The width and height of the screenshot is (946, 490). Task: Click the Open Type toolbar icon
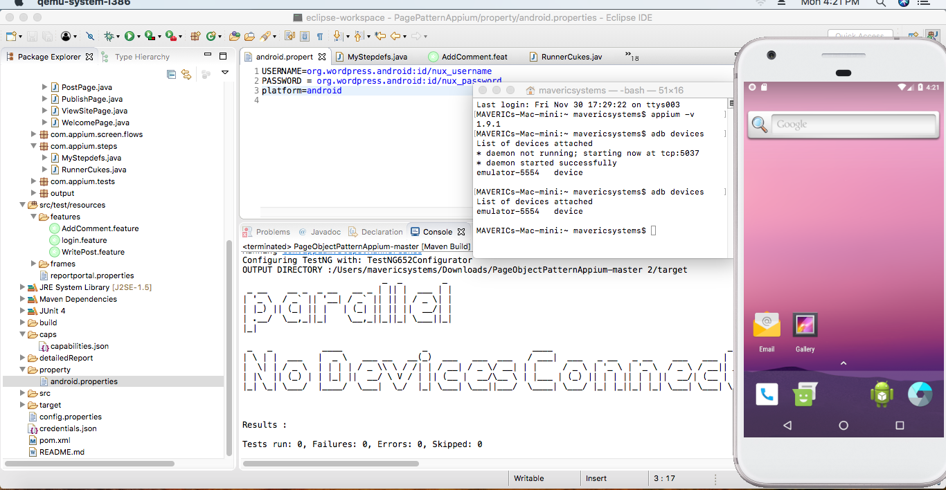click(x=234, y=36)
